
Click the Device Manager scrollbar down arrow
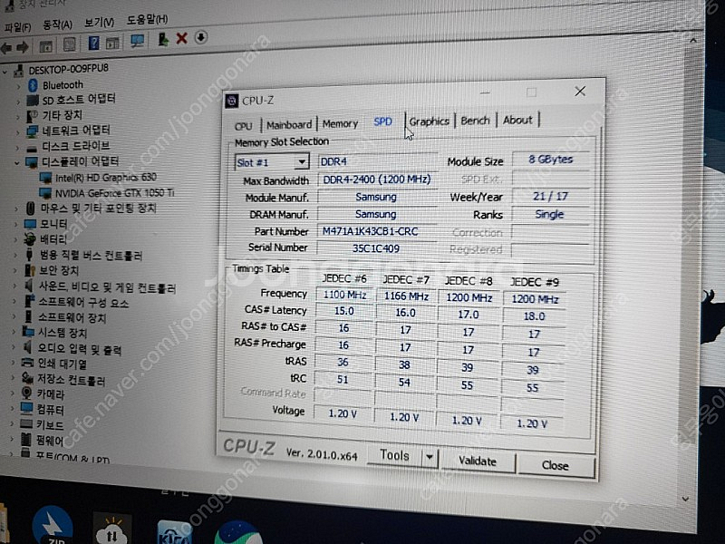pos(685,499)
